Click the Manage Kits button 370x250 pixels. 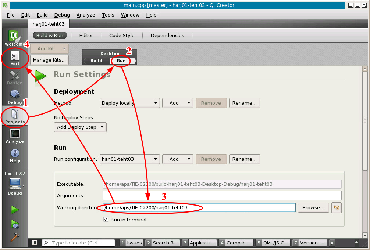(49, 60)
